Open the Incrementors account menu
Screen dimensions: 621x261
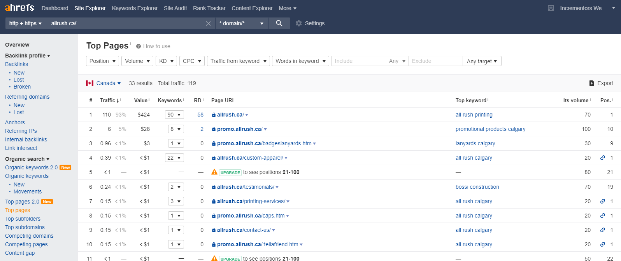[587, 8]
